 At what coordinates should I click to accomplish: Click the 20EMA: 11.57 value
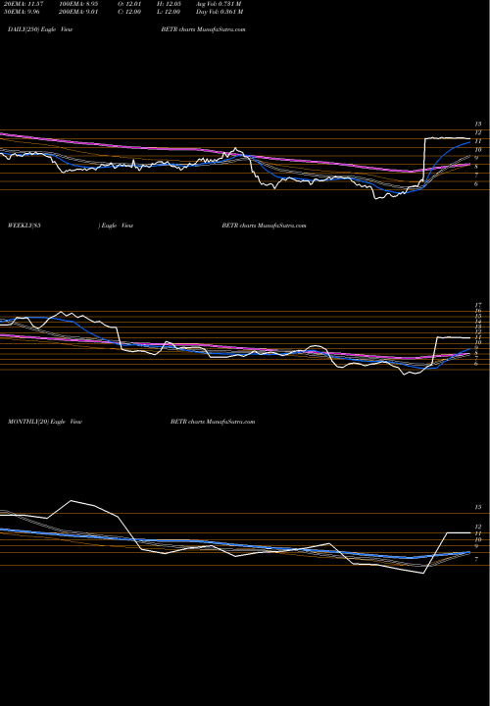tap(23, 4)
